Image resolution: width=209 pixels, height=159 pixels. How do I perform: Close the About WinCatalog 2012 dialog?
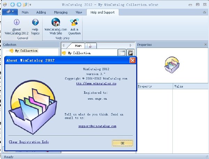pos(132,60)
